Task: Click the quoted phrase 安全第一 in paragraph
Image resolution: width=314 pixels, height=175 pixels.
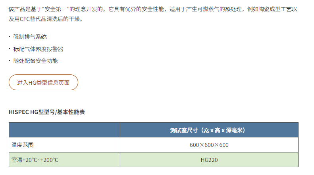Action: click(x=56, y=9)
